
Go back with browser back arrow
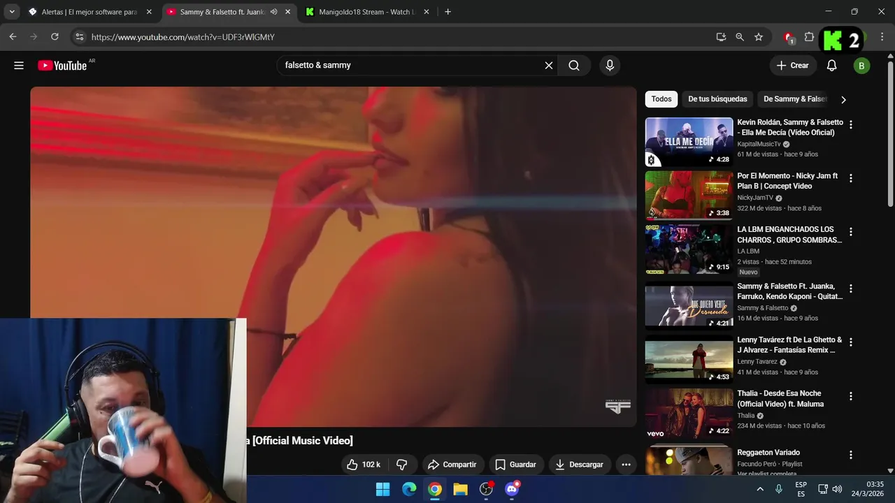point(13,37)
